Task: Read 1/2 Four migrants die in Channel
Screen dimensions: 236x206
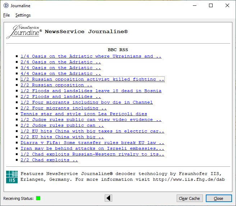Action: pos(86,102)
